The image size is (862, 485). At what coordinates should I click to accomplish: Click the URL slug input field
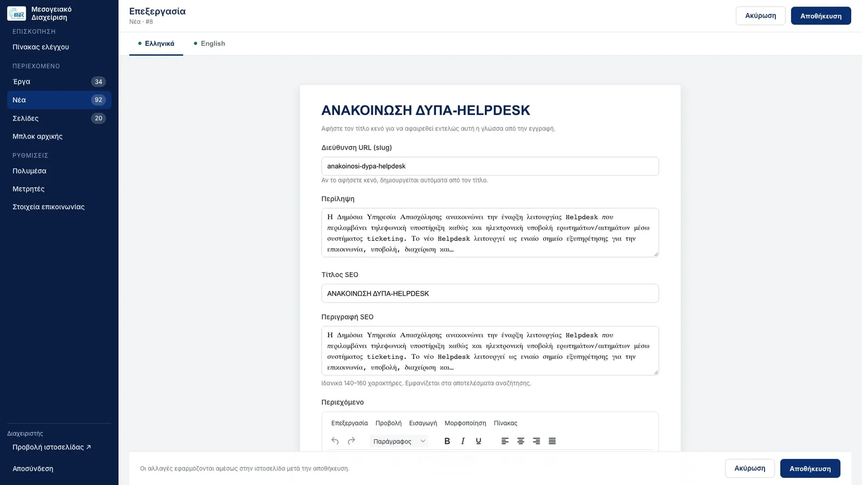point(490,166)
